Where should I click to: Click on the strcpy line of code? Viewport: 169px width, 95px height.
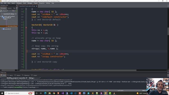[x=45, y=49]
